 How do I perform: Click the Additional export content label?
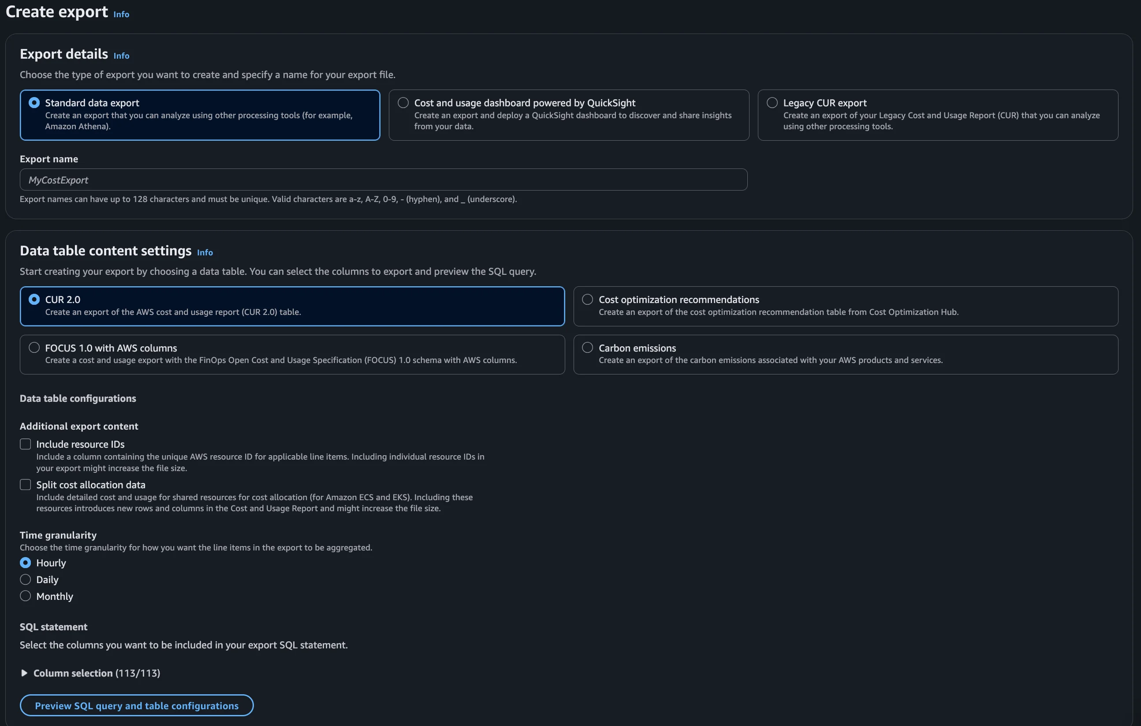[79, 427]
